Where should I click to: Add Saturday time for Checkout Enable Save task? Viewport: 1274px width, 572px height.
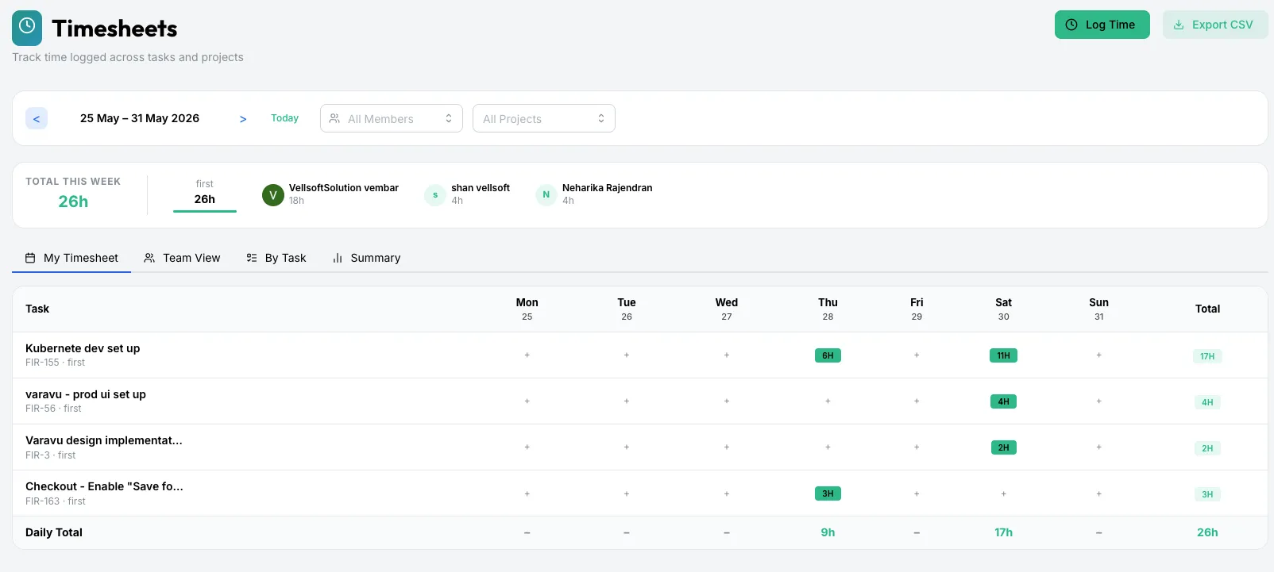(1004, 493)
